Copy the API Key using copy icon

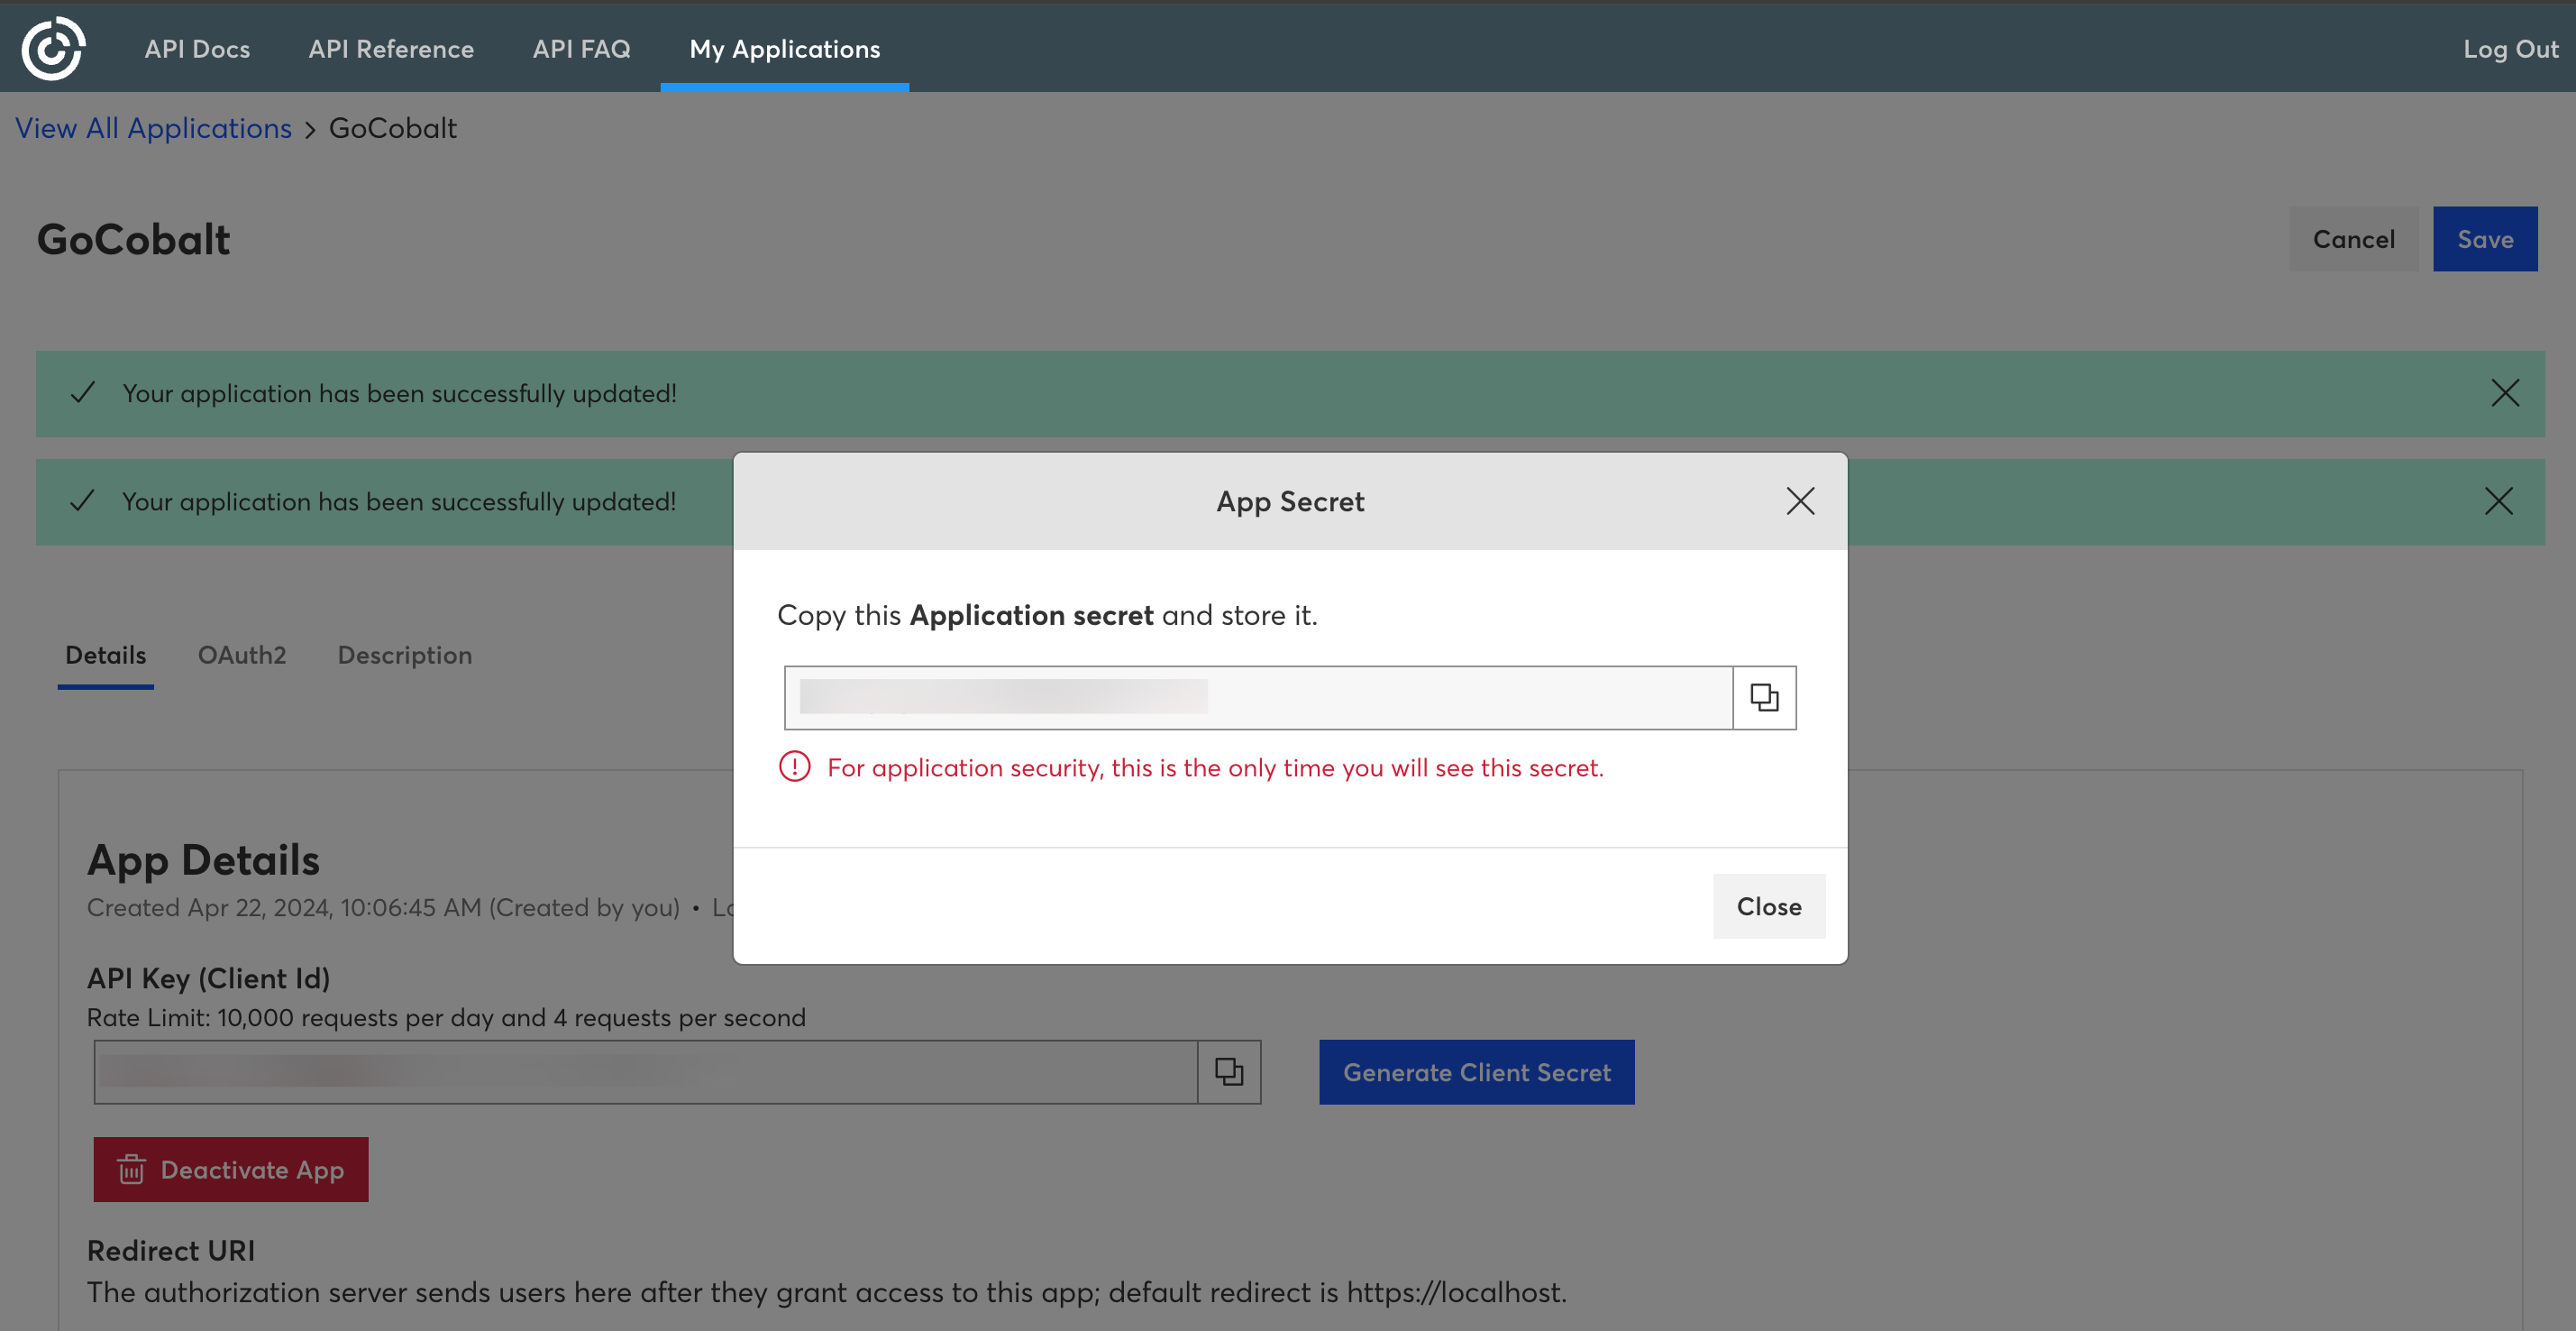coord(1229,1072)
